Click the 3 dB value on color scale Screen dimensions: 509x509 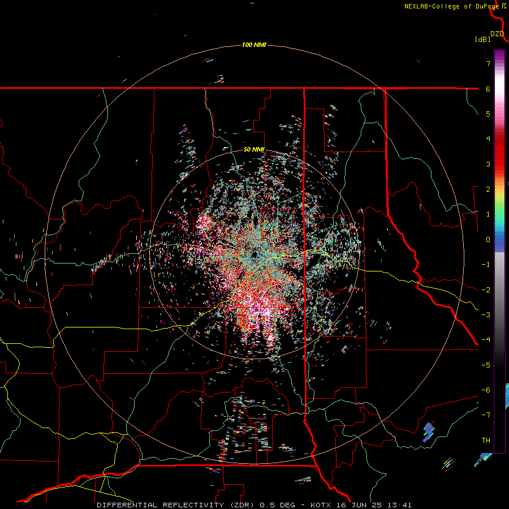coord(488,164)
